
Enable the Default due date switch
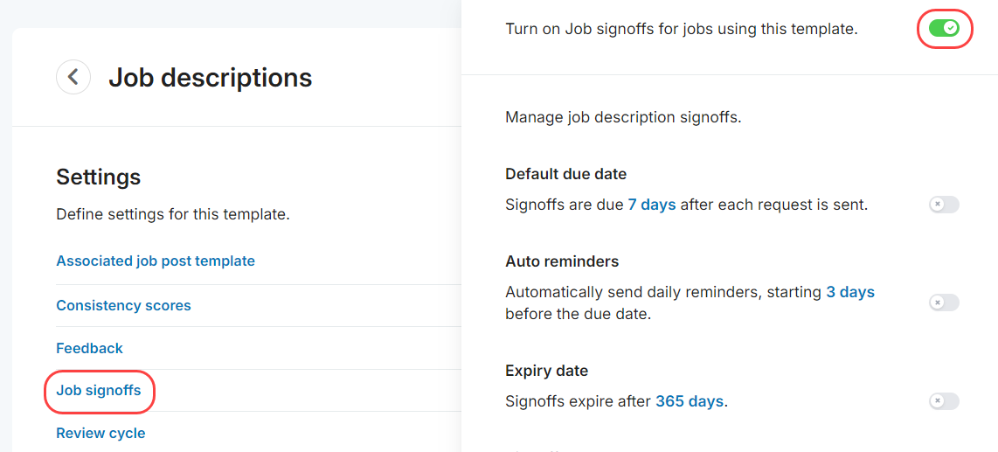click(x=944, y=205)
